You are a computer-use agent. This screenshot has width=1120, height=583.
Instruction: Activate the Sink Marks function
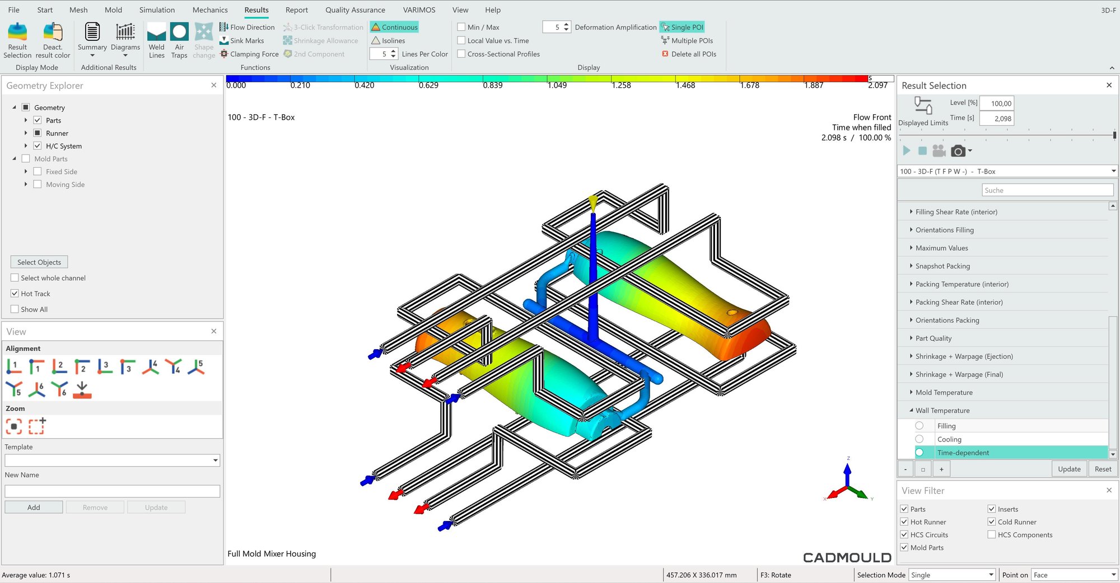pyautogui.click(x=242, y=41)
